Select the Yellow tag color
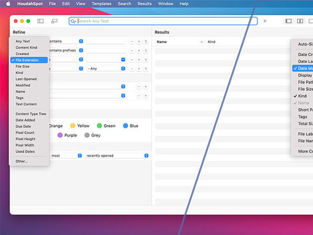The image size is (313, 235). pyautogui.click(x=80, y=126)
